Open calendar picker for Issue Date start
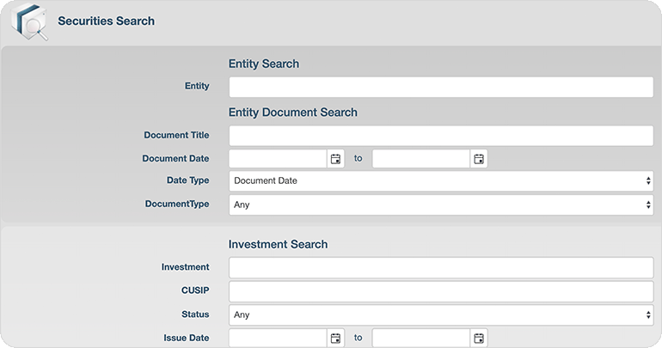Viewport: 662px width, 348px height. 335,338
